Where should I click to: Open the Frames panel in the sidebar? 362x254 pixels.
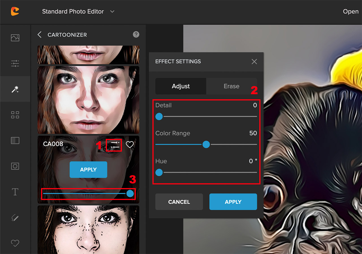[15, 166]
